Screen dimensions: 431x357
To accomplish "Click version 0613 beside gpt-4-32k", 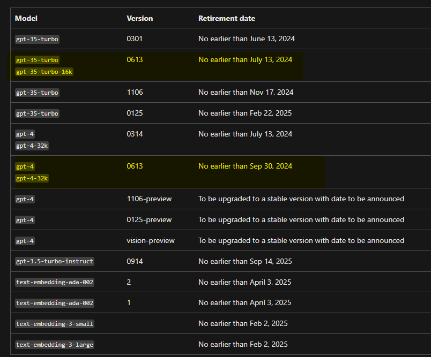I will click(x=135, y=166).
